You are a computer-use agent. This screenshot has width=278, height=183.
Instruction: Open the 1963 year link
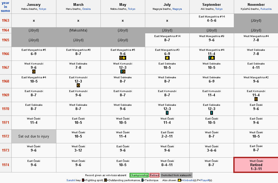[x=6, y=20]
